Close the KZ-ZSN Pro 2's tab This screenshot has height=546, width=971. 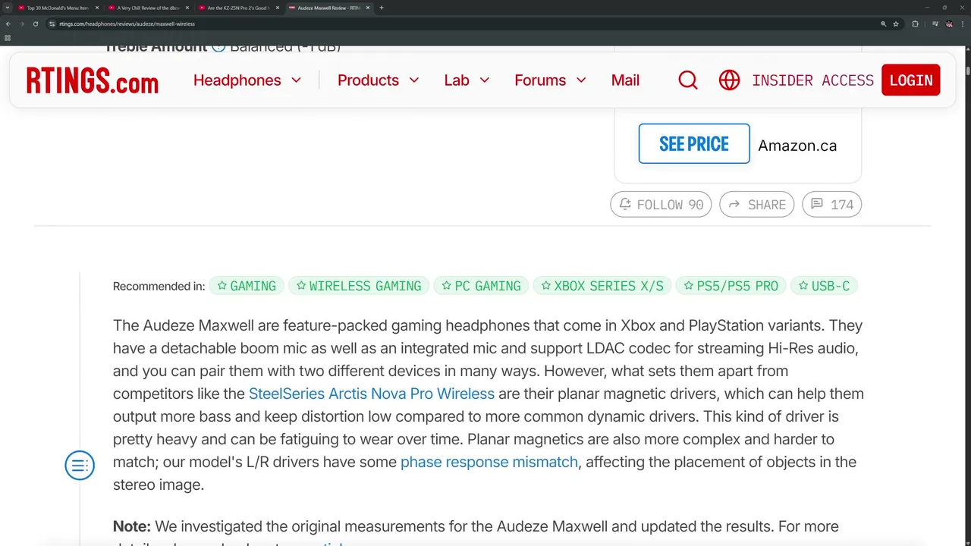(x=278, y=8)
